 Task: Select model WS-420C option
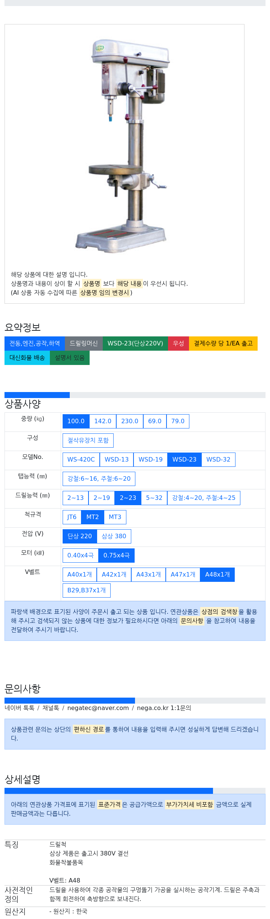(x=81, y=459)
